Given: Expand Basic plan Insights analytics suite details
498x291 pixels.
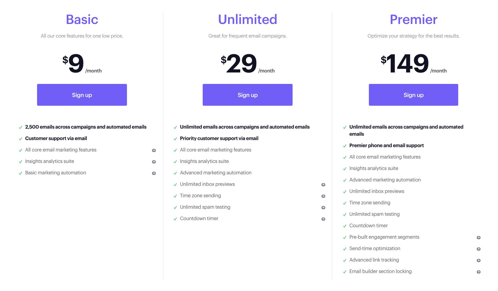Looking at the screenshot, I should click(154, 162).
